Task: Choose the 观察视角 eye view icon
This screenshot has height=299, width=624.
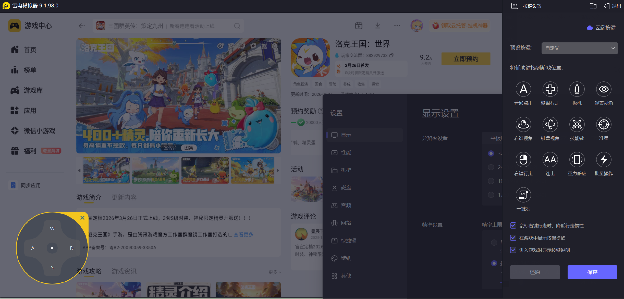Action: [x=604, y=89]
